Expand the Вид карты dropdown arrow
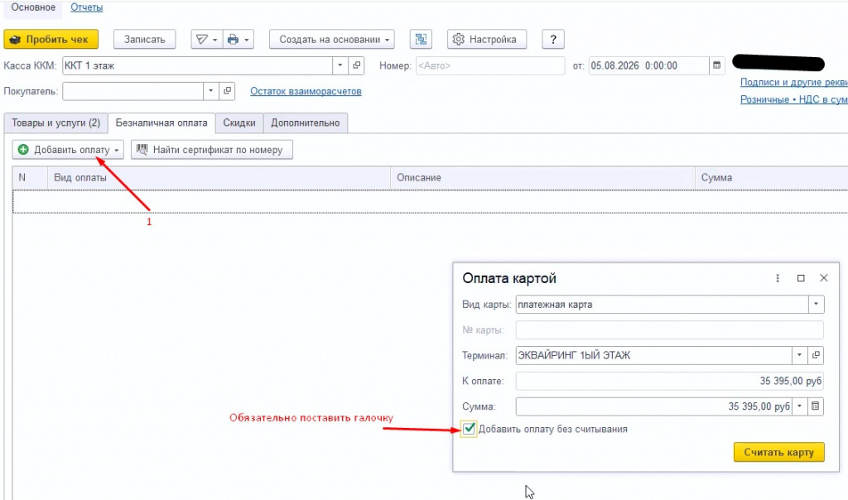The height and width of the screenshot is (500, 848). pyautogui.click(x=816, y=305)
